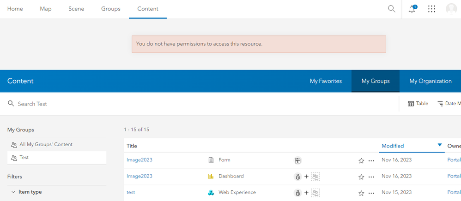Viewport: 461px width, 201px height.
Task: Open the Date Modified sort dropdown
Action: [449, 104]
